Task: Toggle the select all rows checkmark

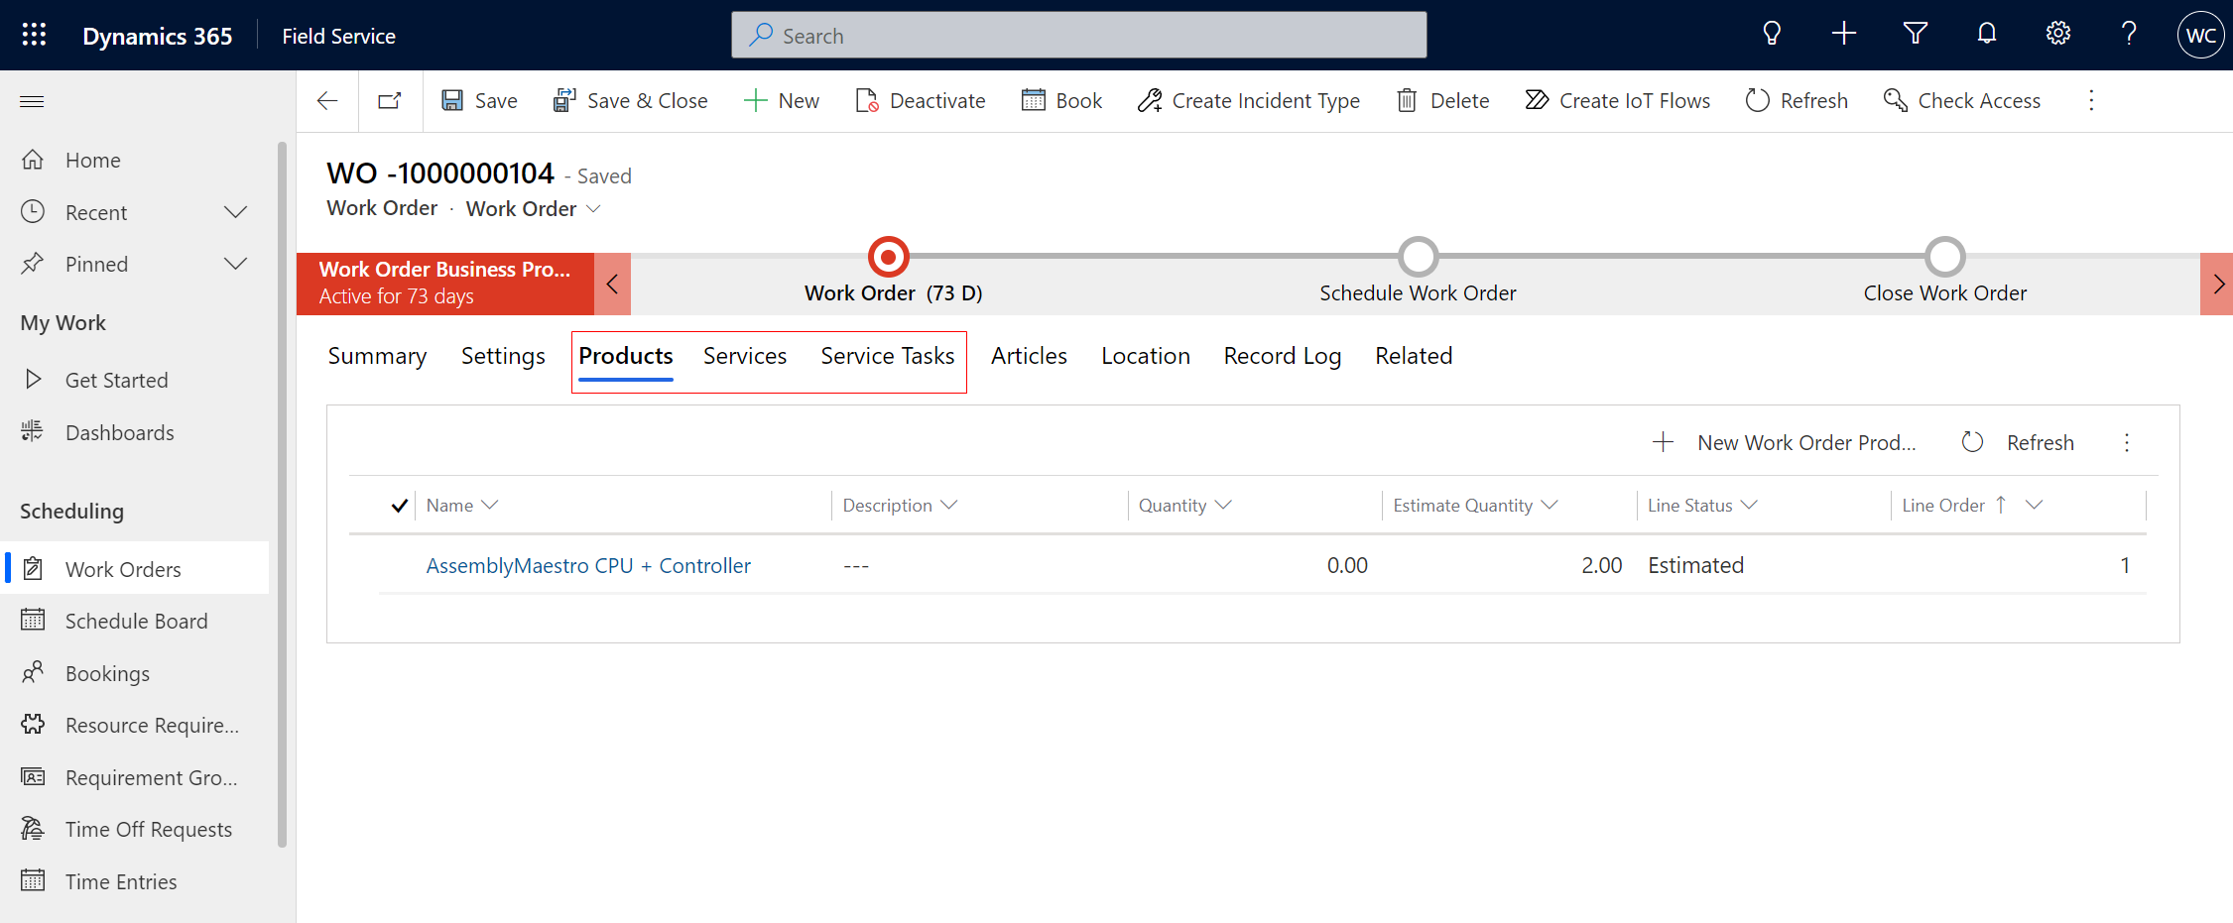Action: point(399,506)
